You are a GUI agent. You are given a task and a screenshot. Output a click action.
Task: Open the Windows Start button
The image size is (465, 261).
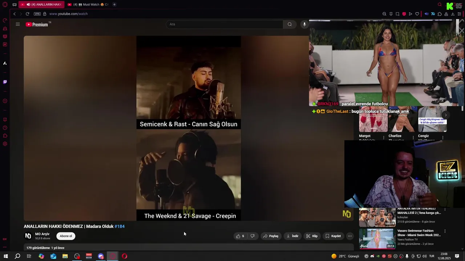click(x=6, y=256)
